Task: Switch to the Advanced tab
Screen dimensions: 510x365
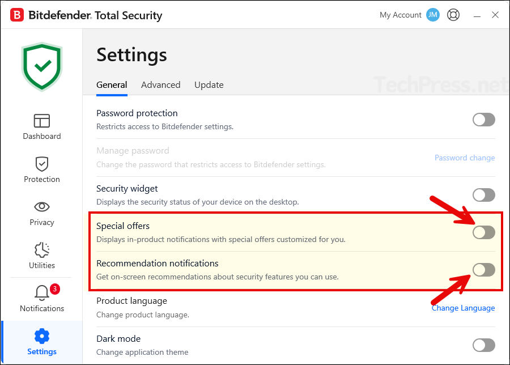Action: point(160,85)
